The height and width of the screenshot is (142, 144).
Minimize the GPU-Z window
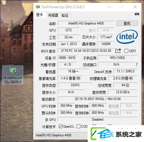109,7
